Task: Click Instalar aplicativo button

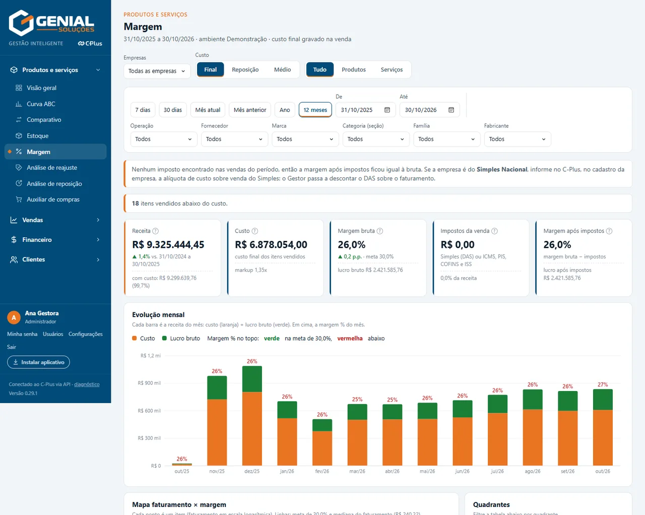Action: [x=38, y=362]
